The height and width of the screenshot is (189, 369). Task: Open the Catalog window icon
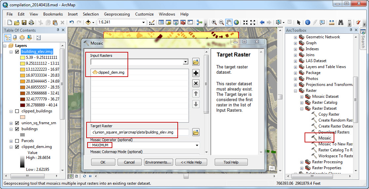click(168, 22)
